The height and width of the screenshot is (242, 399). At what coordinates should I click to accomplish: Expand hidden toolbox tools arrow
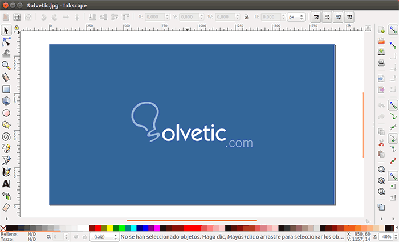coord(6,219)
